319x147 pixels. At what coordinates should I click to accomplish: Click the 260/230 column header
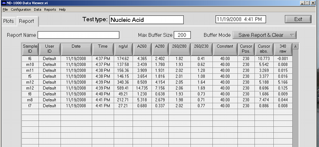(201, 49)
